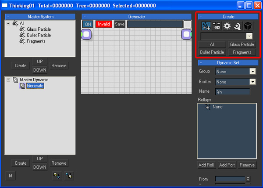
Task: Click the gray color swatch in Generate panel
Action: point(187,24)
